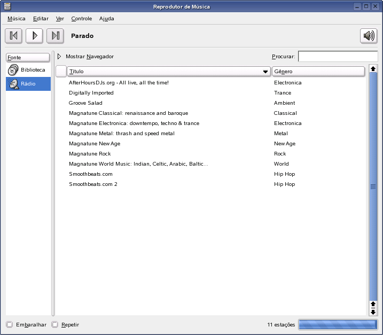Open the Música menu
The image size is (383, 335).
[x=17, y=19]
